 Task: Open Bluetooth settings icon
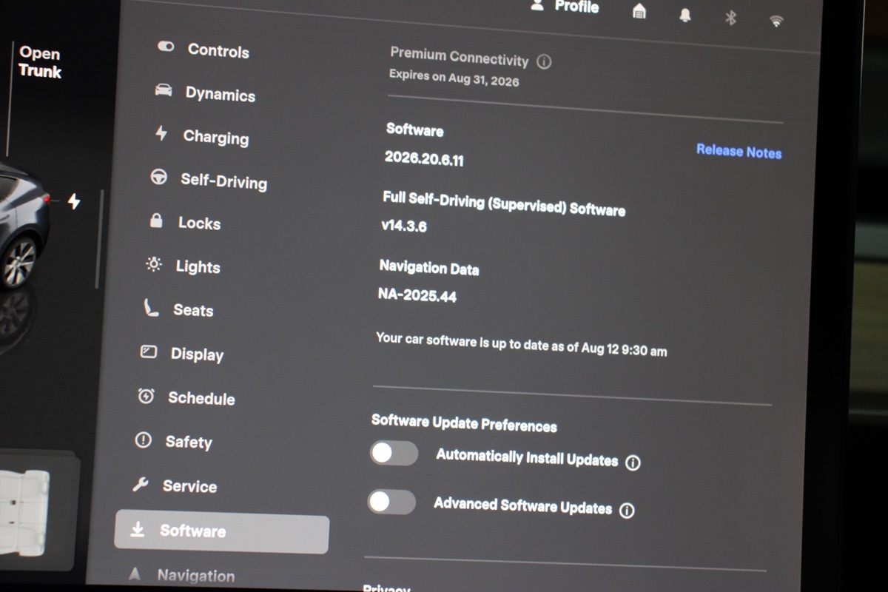click(730, 17)
